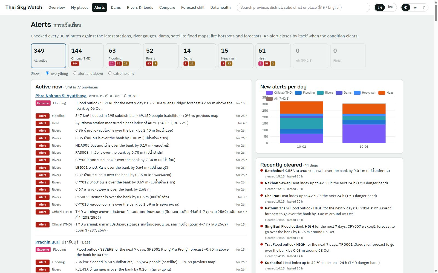
Task: Filter by 15 Heavy rain card
Action: point(236,56)
